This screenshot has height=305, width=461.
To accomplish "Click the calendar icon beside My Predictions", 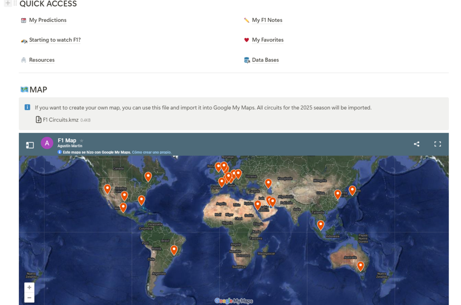I will click(23, 20).
